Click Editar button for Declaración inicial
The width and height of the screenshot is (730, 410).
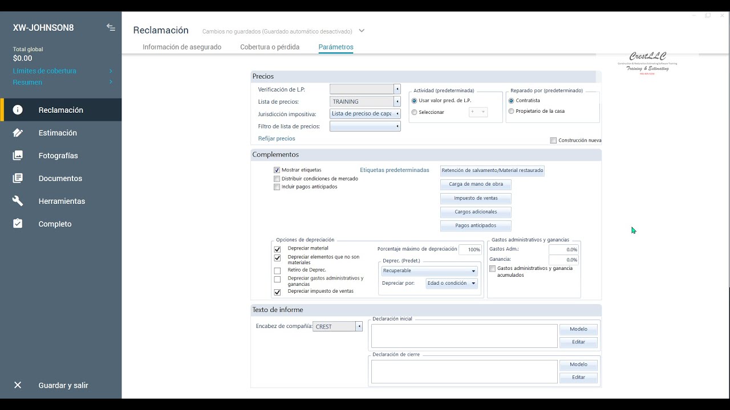[x=578, y=342]
